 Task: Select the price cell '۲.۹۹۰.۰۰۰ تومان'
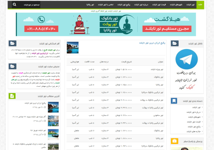tap(123, 115)
